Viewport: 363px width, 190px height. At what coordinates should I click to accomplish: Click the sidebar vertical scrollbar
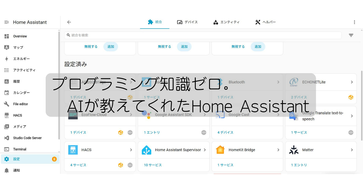(x=59, y=85)
